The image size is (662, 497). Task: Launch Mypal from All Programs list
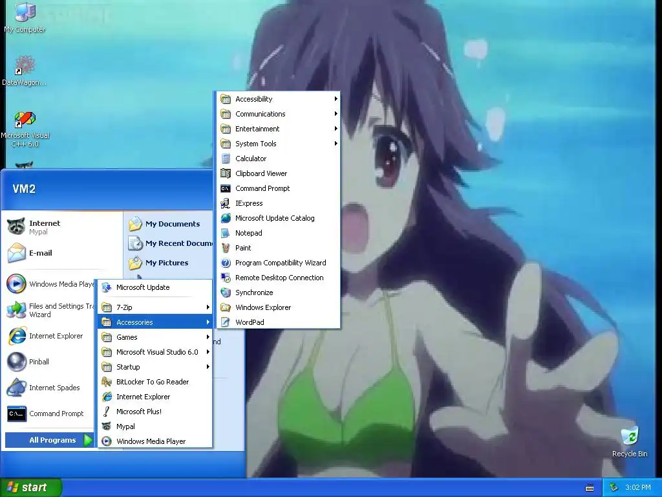point(155,426)
